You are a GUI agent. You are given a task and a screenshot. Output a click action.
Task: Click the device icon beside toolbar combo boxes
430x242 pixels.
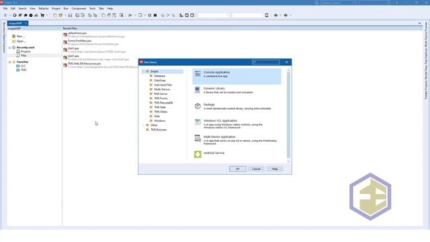[267, 15]
